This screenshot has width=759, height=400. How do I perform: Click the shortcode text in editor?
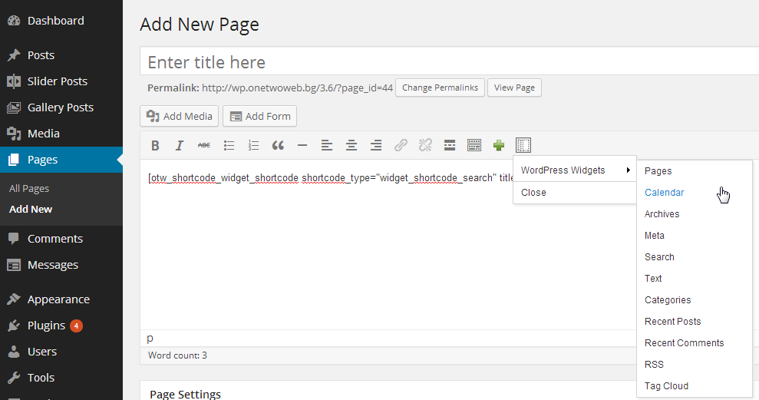[x=331, y=178]
